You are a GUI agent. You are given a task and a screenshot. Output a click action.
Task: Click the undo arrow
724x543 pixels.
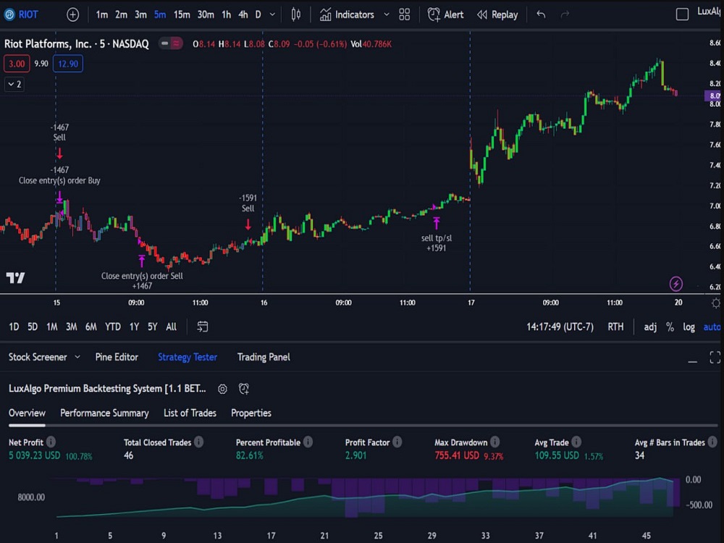click(541, 14)
